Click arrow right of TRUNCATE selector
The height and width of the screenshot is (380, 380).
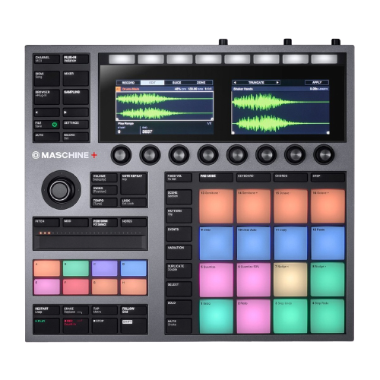[277, 82]
